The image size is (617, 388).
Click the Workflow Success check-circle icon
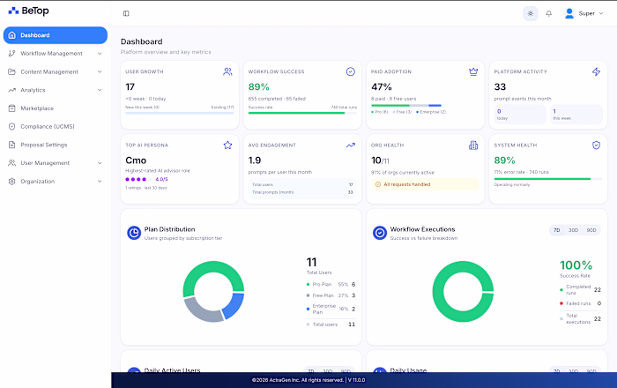click(x=350, y=71)
